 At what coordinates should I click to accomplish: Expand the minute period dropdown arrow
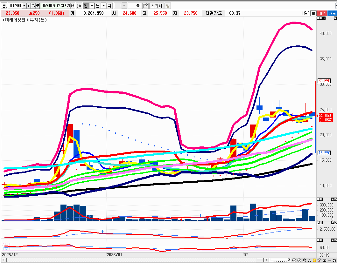coord(103,6)
